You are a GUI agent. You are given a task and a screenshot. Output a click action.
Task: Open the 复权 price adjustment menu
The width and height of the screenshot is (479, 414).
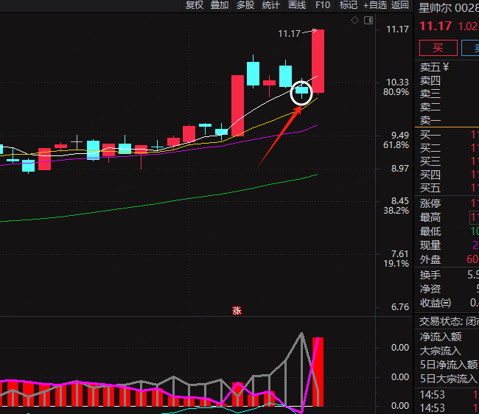[x=195, y=5]
